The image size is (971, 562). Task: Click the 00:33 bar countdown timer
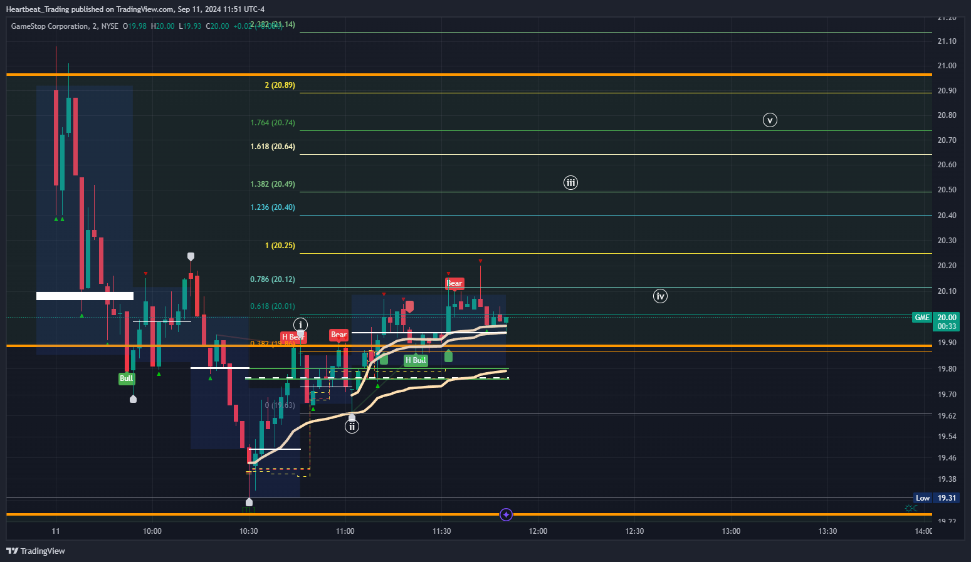click(947, 326)
